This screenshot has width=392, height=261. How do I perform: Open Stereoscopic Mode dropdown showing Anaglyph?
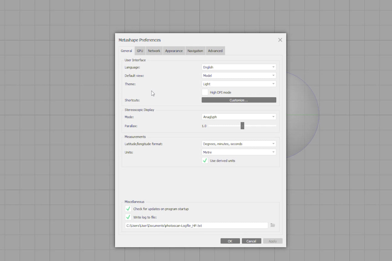(x=239, y=117)
